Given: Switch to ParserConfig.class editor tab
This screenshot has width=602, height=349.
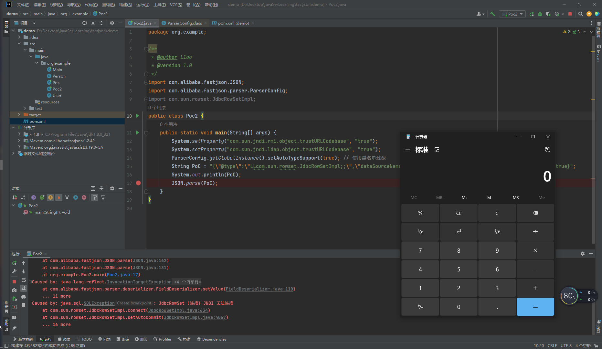Looking at the screenshot, I should (x=184, y=23).
